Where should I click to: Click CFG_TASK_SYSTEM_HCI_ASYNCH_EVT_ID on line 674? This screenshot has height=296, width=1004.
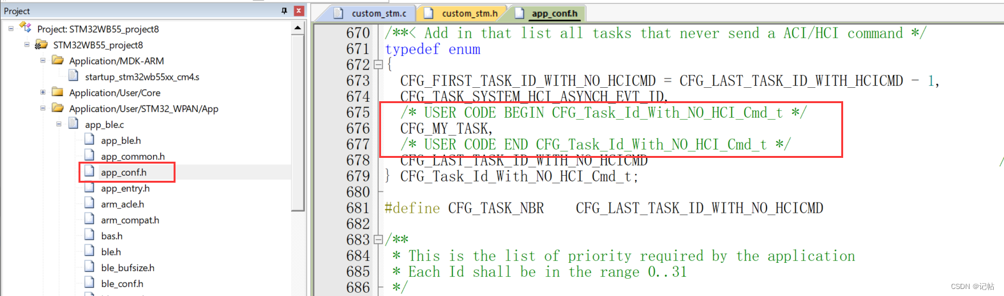point(532,97)
